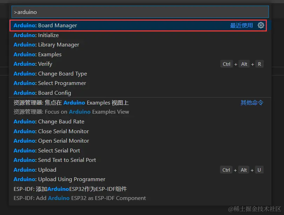Click the gear icon on Board Manager row
284x215 pixels.
click(x=261, y=25)
